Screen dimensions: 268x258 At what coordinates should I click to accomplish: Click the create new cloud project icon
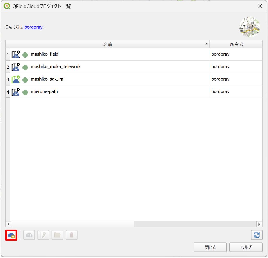click(x=11, y=236)
